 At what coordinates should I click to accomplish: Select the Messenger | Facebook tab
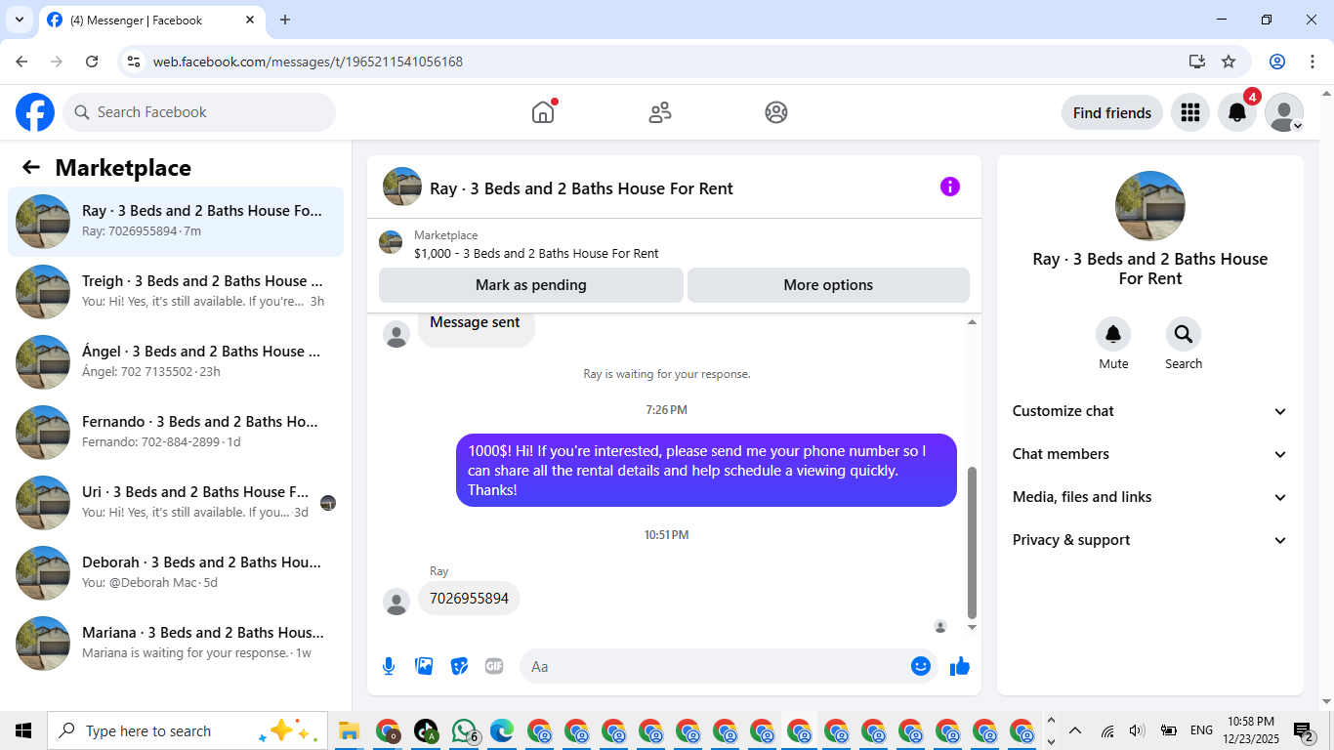coord(151,20)
